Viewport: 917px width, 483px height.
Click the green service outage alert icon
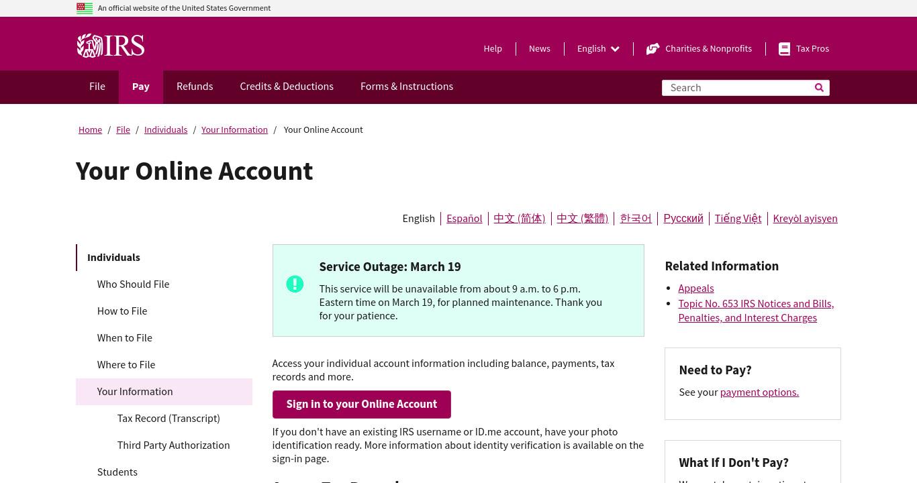pos(295,284)
